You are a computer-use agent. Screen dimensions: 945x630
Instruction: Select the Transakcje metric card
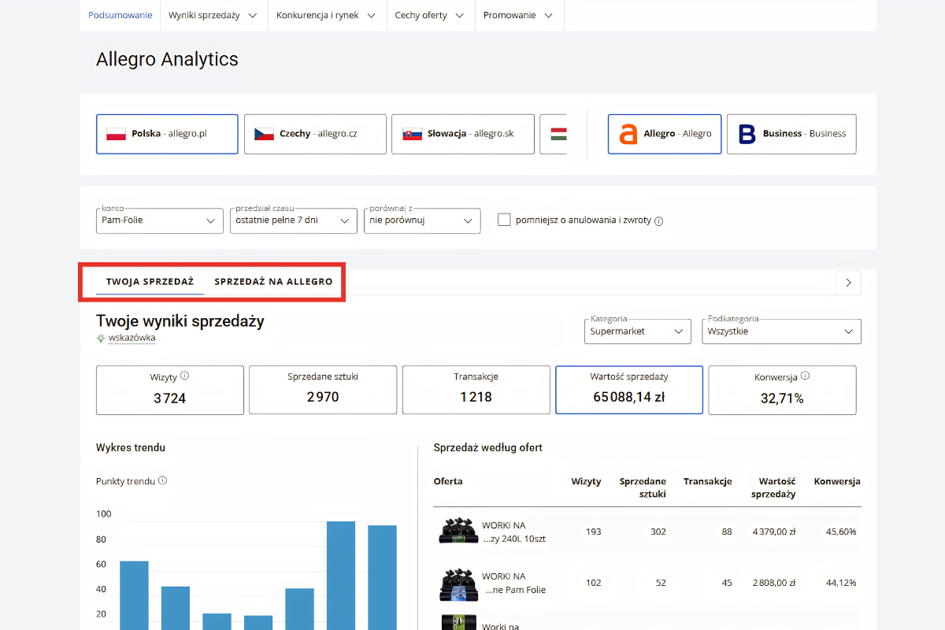point(476,390)
